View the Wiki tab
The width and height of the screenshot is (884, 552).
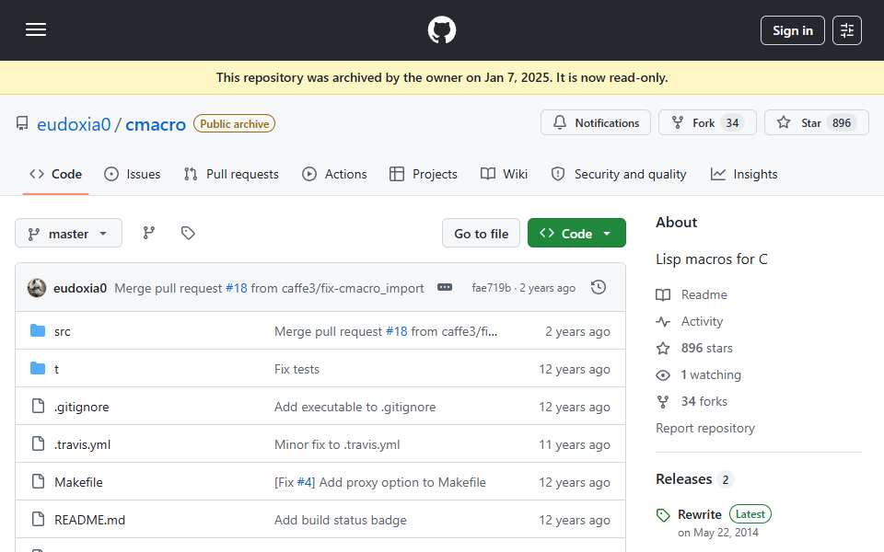(x=504, y=174)
